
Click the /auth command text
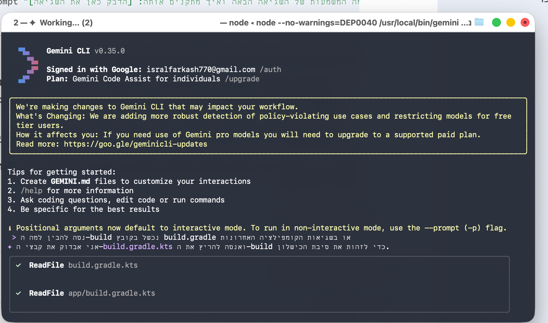click(270, 70)
